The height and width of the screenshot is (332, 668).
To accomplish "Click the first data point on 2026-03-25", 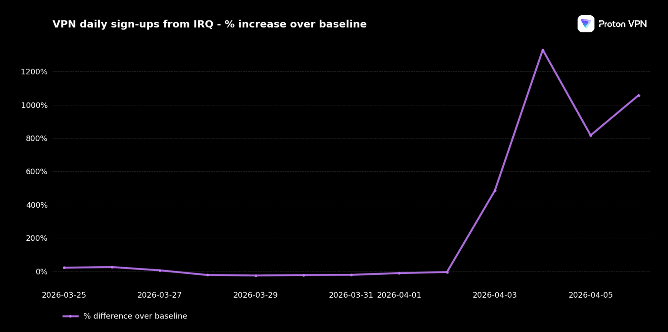I will click(x=64, y=268).
